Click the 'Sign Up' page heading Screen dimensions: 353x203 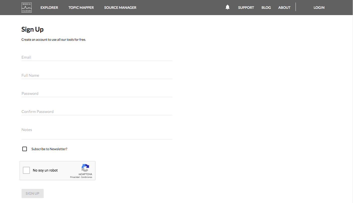33,29
